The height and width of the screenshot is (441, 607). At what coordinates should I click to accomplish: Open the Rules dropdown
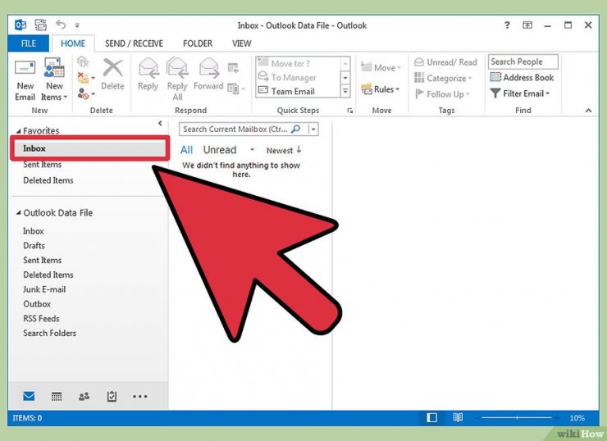coord(380,89)
